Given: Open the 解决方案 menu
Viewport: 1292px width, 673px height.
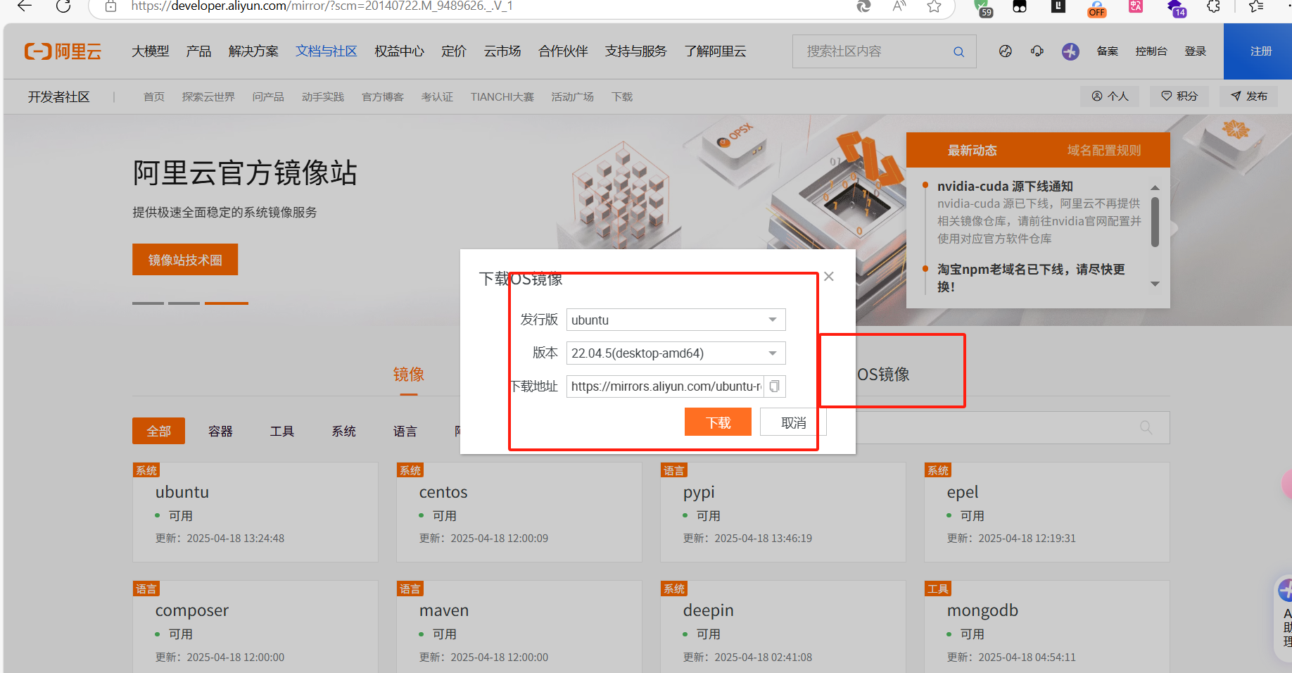Looking at the screenshot, I should click(253, 51).
